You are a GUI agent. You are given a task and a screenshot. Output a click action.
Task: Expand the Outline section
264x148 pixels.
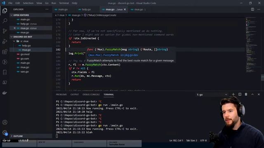[31, 136]
